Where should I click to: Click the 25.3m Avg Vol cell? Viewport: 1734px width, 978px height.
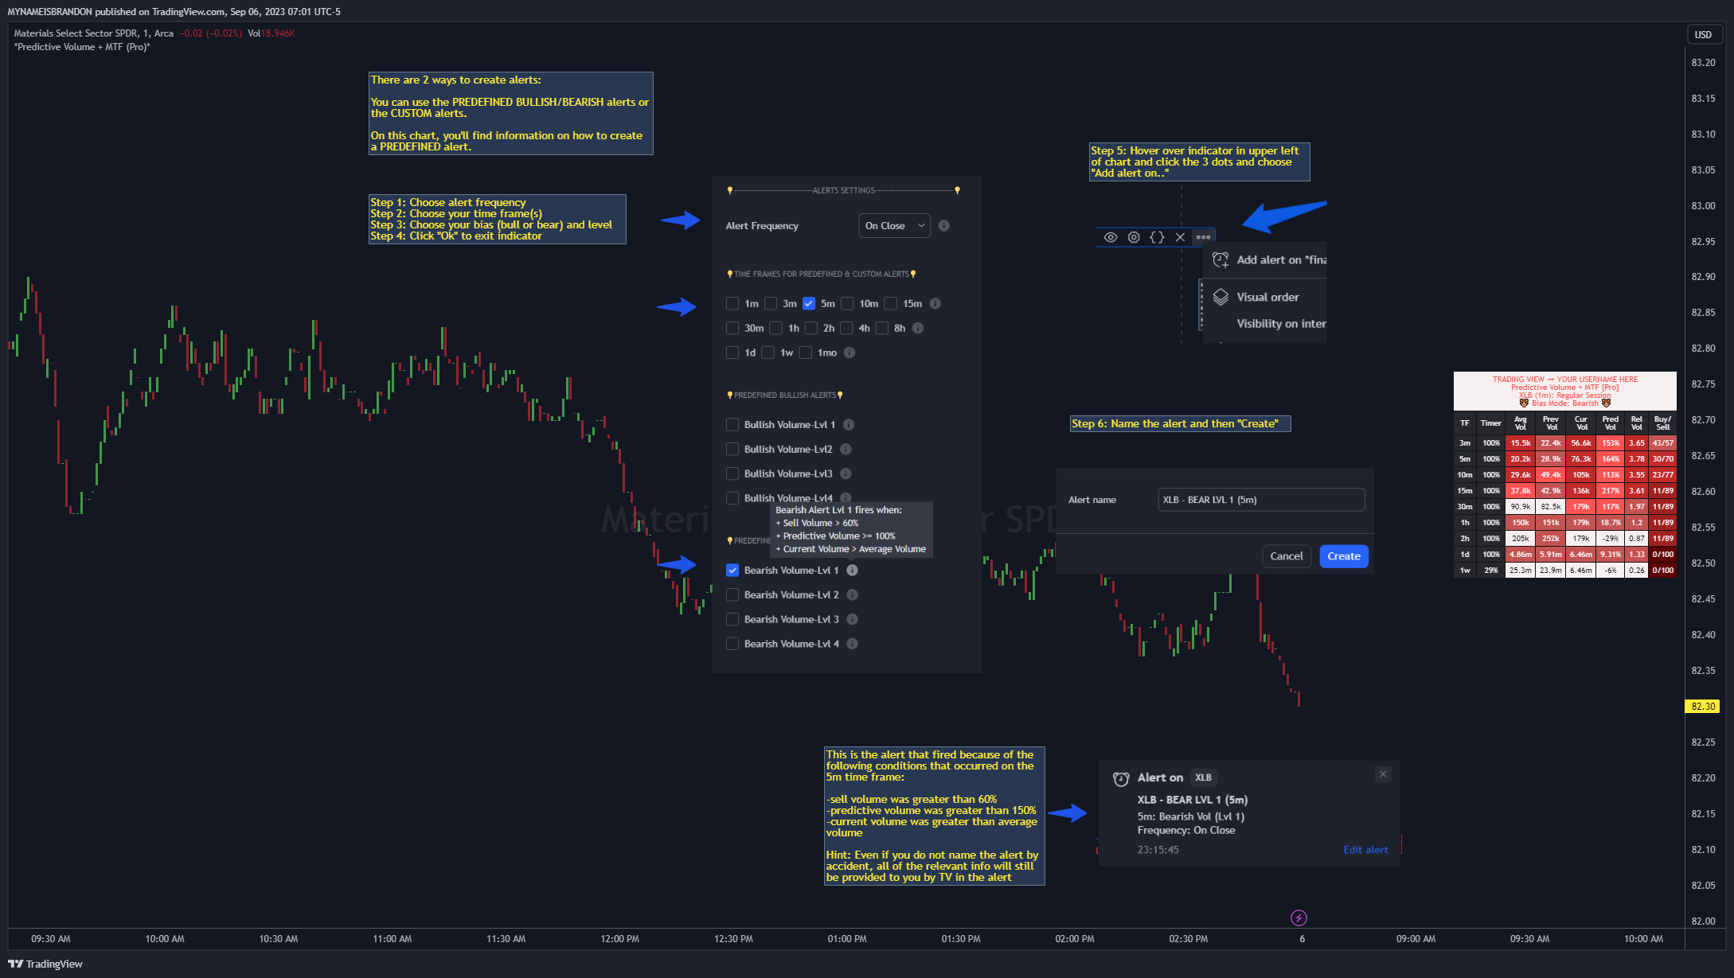coord(1520,571)
